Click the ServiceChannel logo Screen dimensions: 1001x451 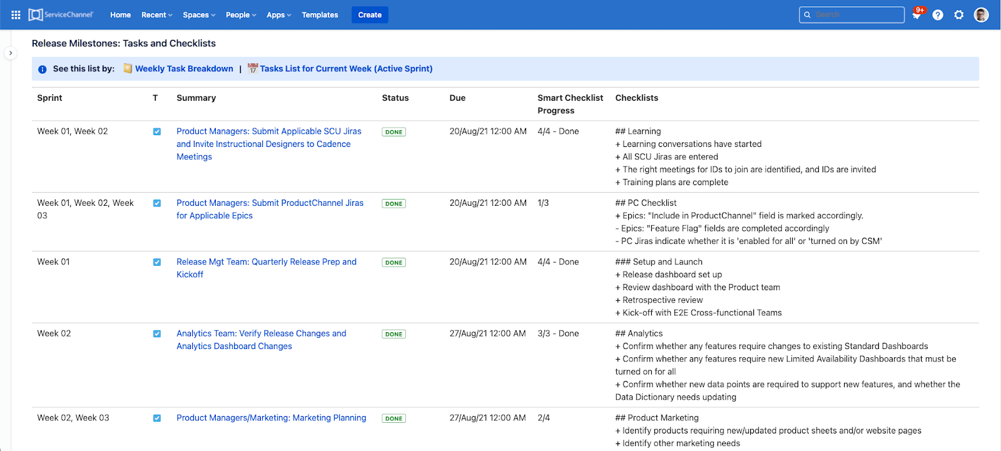61,15
